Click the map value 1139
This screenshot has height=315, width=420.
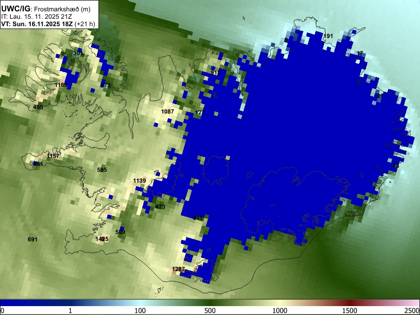[139, 181]
